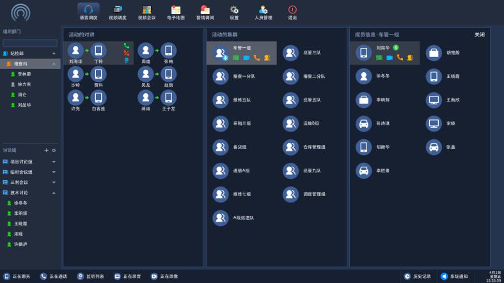Image resolution: width=504 pixels, height=283 pixels.
Task: Open the 电子地图 electronic map
Action: pyautogui.click(x=175, y=11)
